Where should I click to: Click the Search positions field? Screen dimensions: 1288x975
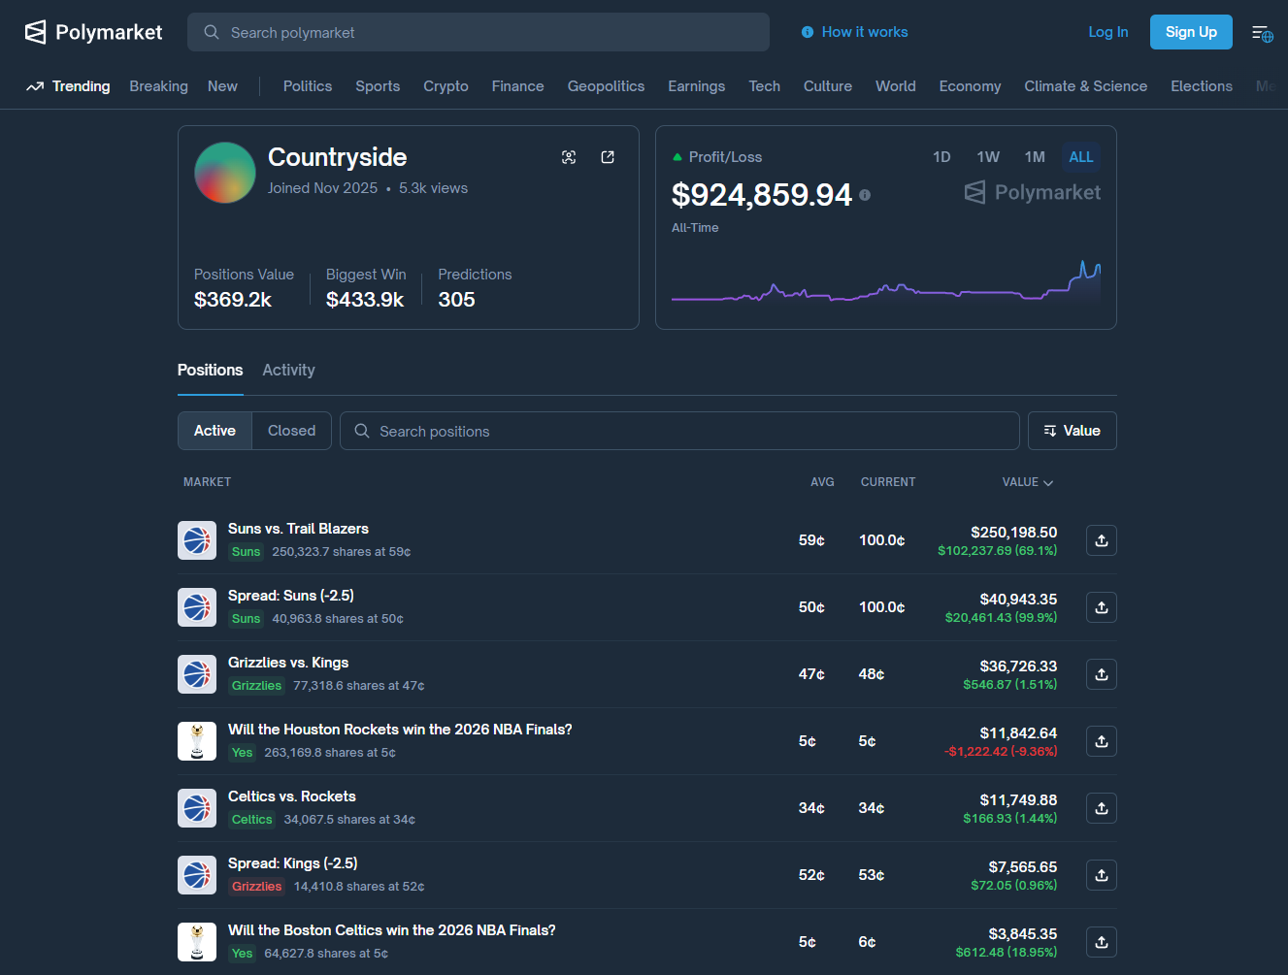(x=679, y=431)
